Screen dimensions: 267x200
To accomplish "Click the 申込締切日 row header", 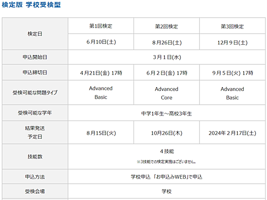I will tap(35, 73).
